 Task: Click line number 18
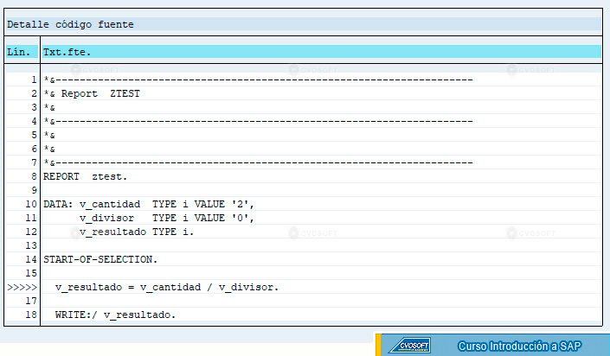pos(31,315)
